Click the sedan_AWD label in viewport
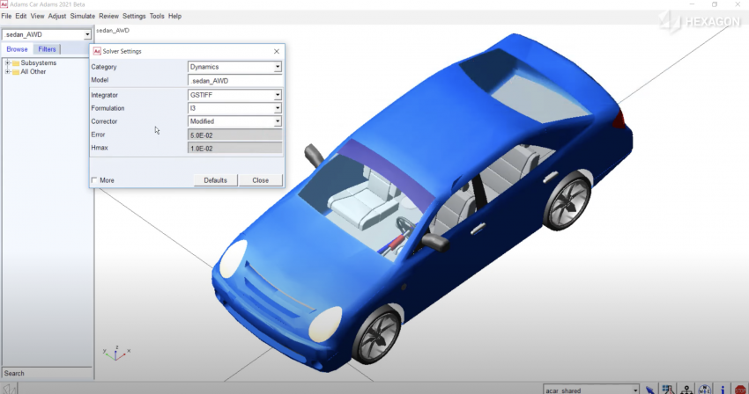 pos(113,30)
